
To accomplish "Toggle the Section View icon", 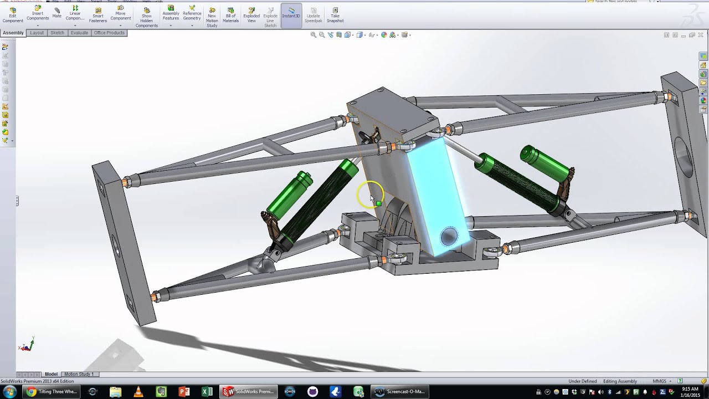I will 339,35.
